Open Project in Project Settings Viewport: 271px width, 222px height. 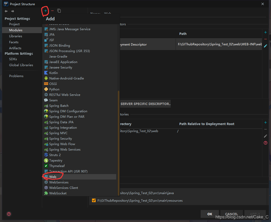point(22,24)
